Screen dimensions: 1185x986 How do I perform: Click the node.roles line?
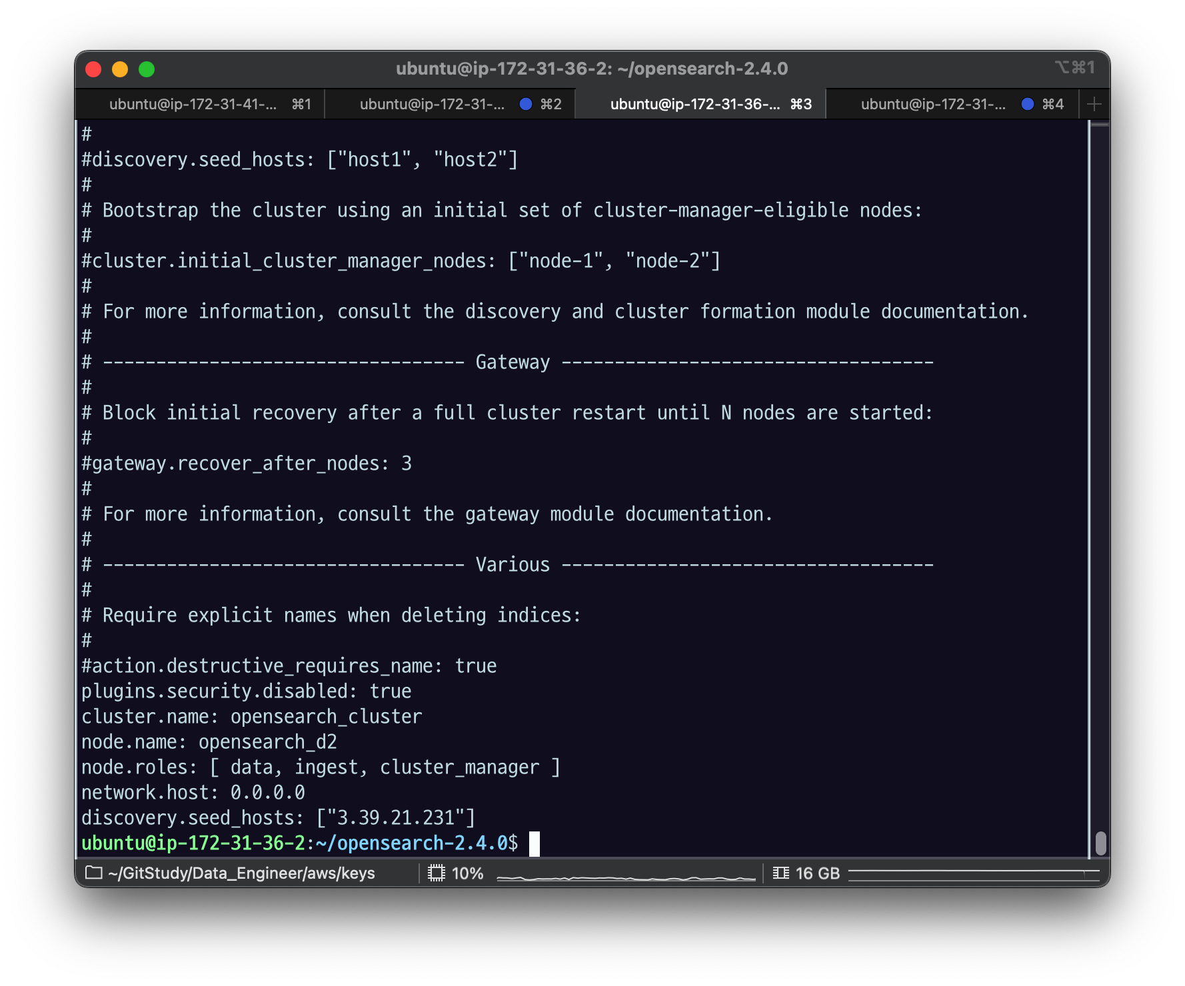(321, 767)
